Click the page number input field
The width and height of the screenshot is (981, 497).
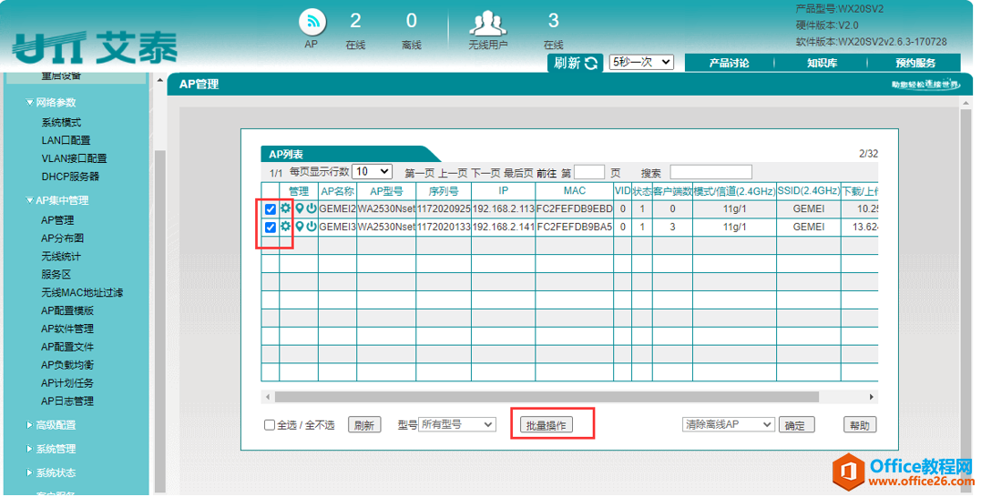tap(589, 172)
